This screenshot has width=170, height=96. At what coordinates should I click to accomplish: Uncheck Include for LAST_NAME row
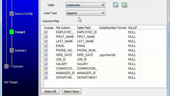(46, 41)
